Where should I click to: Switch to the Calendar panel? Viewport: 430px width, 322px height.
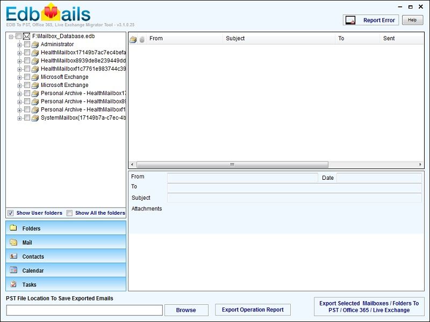coord(66,270)
